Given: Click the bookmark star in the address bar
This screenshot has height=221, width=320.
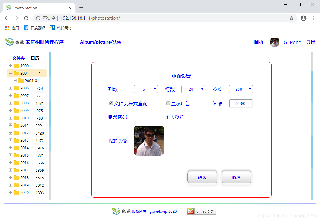Looking at the screenshot, I should 291,18.
